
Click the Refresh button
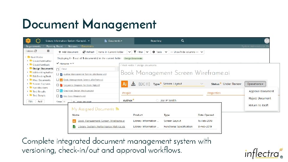pos(88,52)
